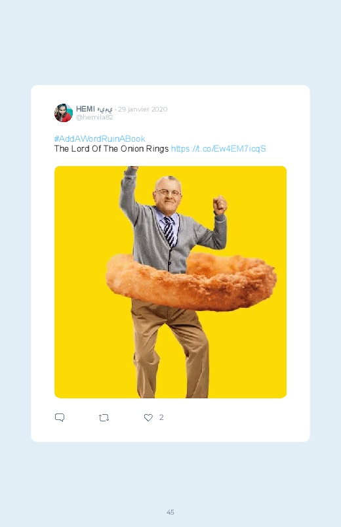Image resolution: width=341 pixels, height=527 pixels.
Task: Click the 29 janvier 2020 date
Action: click(142, 109)
